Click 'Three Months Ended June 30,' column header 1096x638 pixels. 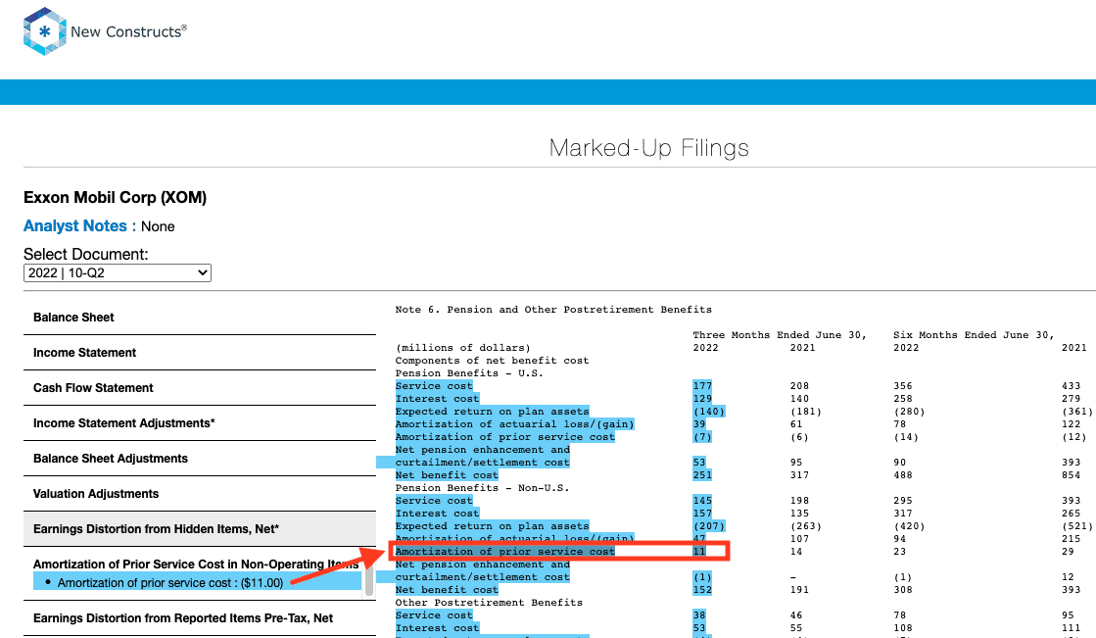(x=780, y=335)
